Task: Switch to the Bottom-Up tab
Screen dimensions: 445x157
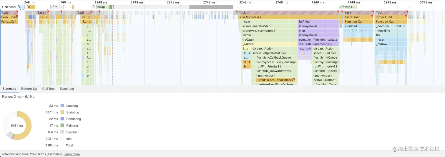Action: point(29,89)
